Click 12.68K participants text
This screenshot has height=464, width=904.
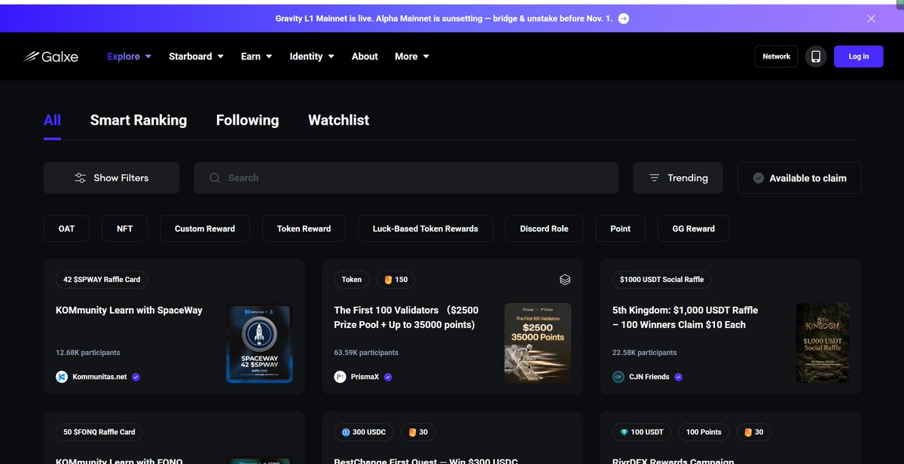point(88,352)
